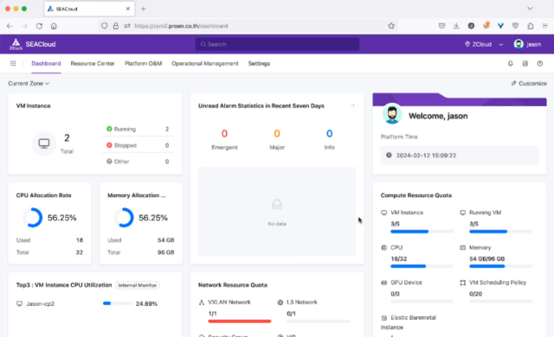The image size is (554, 337).
Task: Reload the page with refresh icon
Action: click(x=39, y=26)
